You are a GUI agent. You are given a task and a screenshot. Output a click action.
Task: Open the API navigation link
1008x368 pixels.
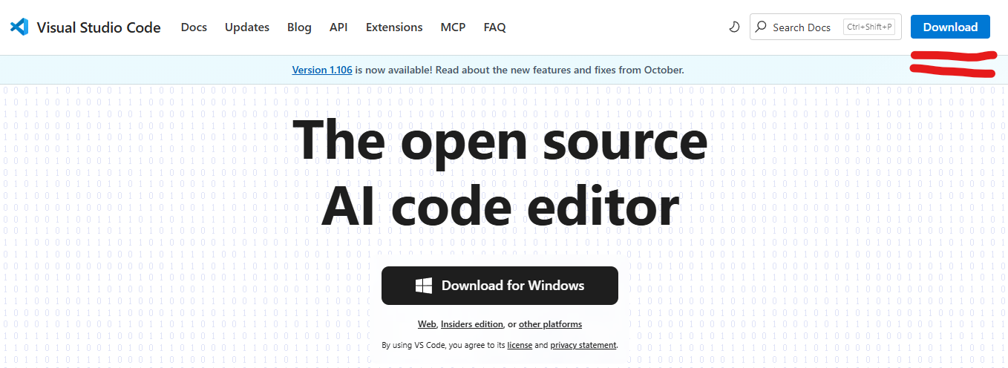[x=338, y=27]
